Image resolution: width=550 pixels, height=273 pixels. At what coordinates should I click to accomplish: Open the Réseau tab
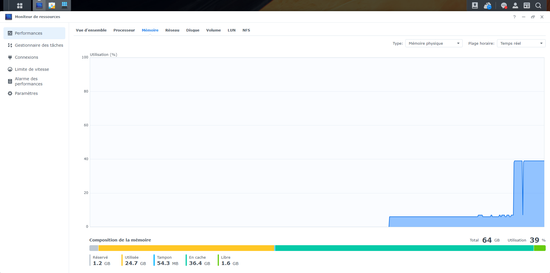(x=172, y=30)
